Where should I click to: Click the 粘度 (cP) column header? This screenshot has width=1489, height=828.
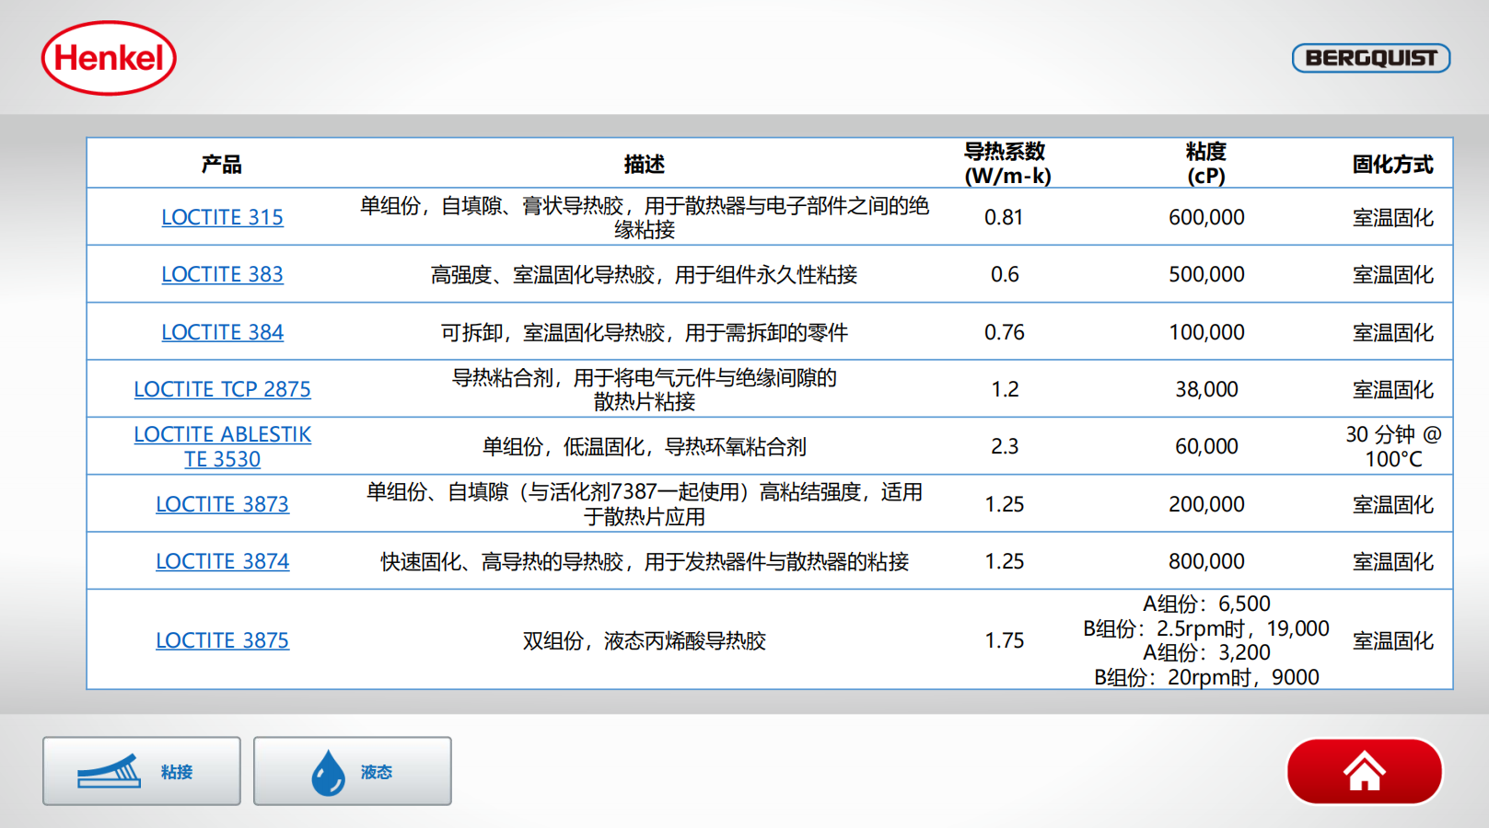pos(1205,164)
